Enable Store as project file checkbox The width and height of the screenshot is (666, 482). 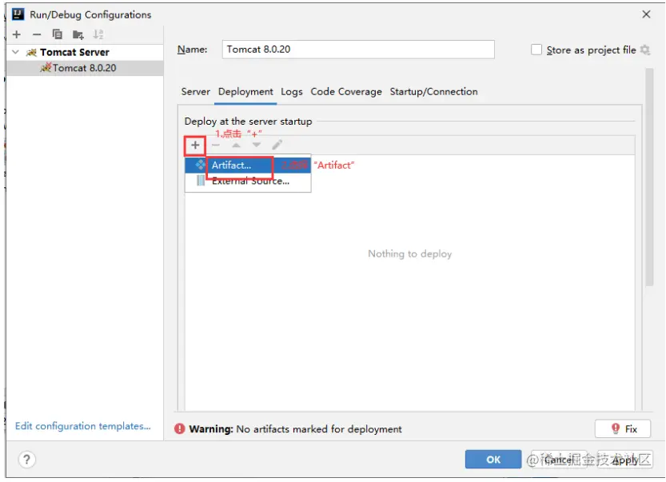pos(536,50)
